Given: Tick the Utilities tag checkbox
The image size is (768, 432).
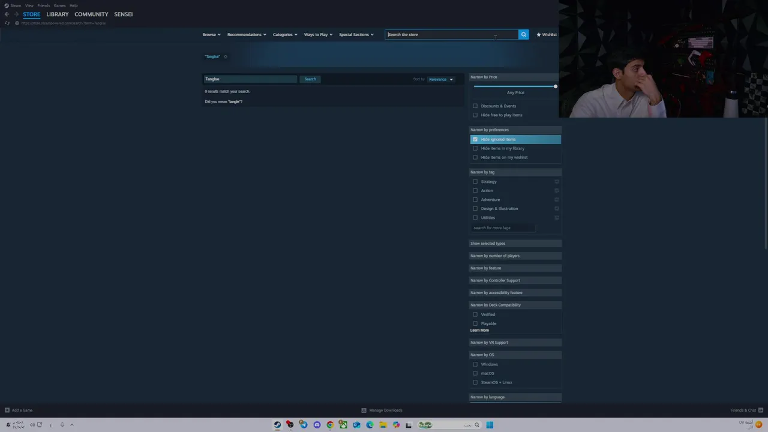Looking at the screenshot, I should (475, 218).
